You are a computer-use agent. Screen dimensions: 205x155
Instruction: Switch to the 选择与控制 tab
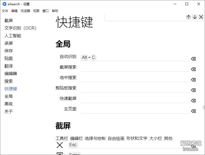(95, 138)
